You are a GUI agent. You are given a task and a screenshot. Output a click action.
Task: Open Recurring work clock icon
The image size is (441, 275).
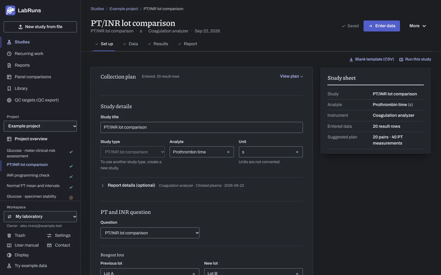(x=9, y=54)
